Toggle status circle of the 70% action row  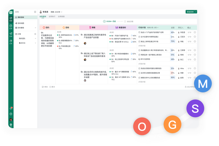(139, 42)
